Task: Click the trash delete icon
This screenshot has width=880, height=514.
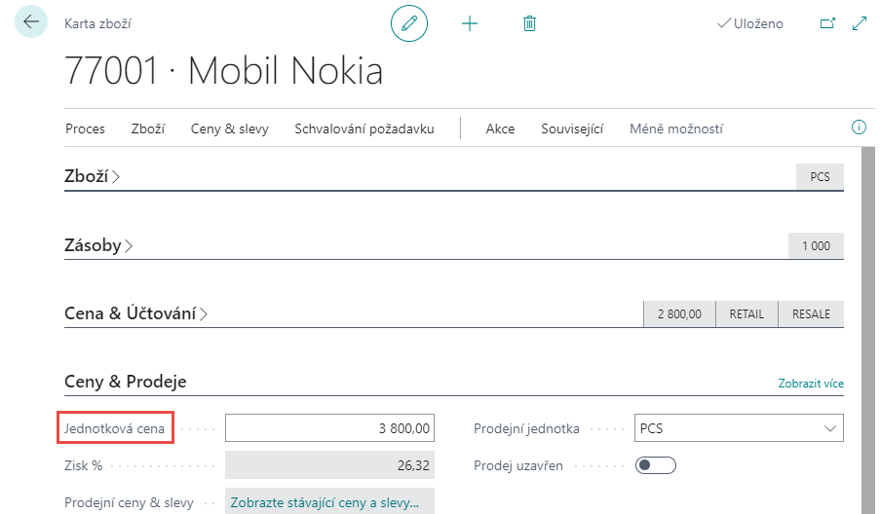Action: tap(529, 23)
